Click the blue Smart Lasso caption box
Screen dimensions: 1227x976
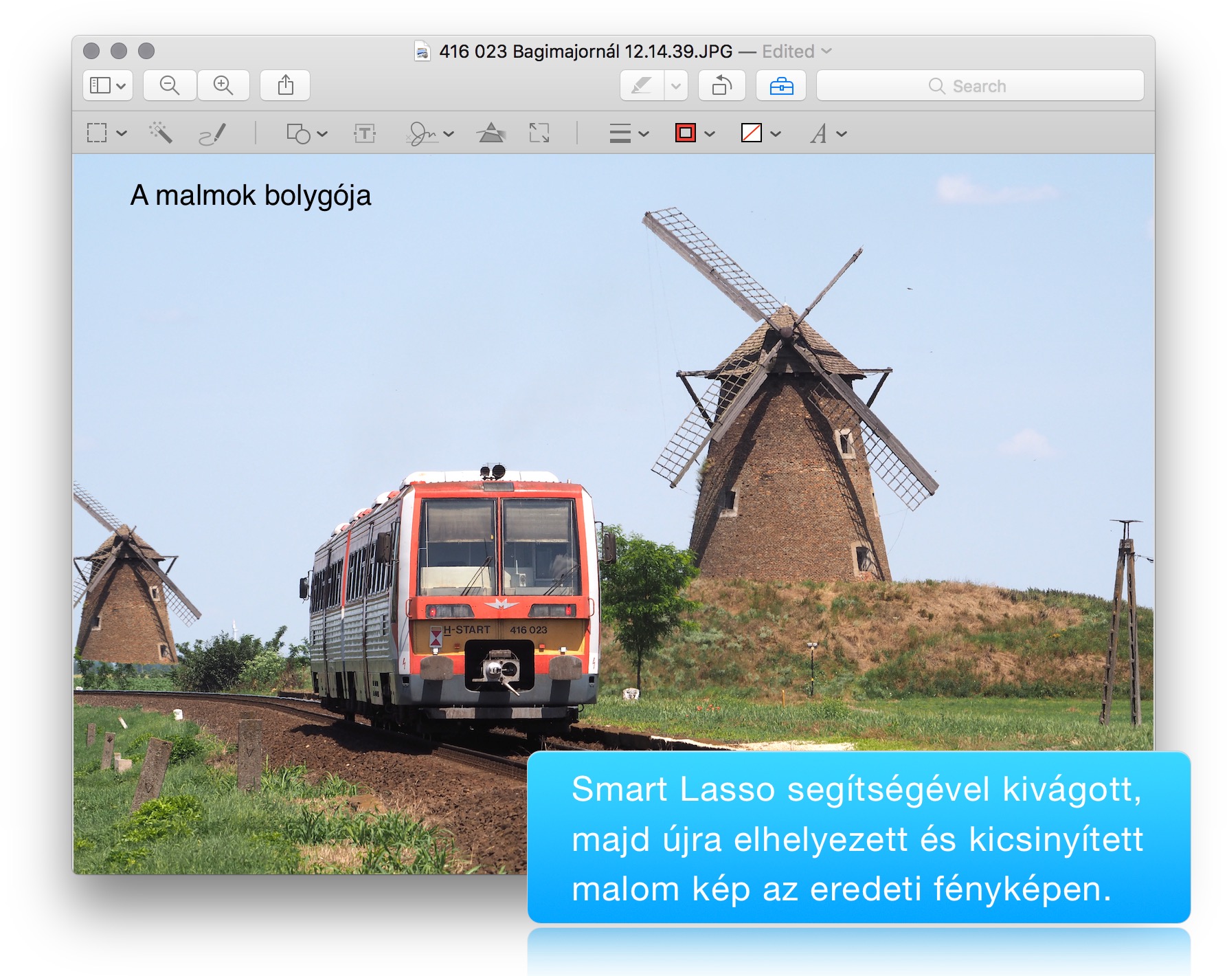pos(859,837)
